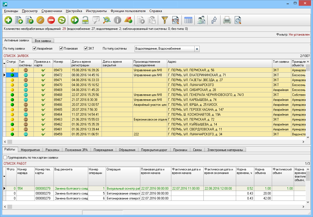
Task: Expand the request list column selector arrow
Action: click(x=4, y=64)
